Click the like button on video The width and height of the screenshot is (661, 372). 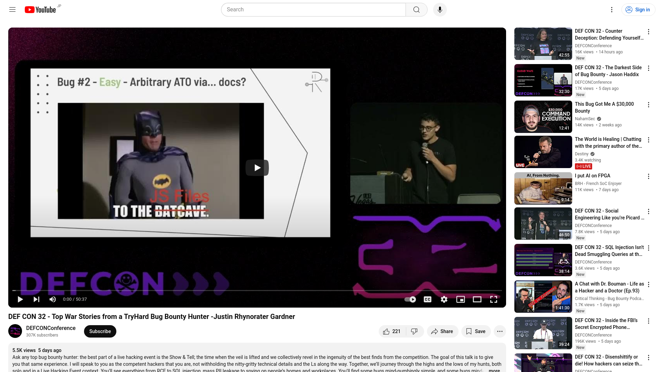coord(386,331)
